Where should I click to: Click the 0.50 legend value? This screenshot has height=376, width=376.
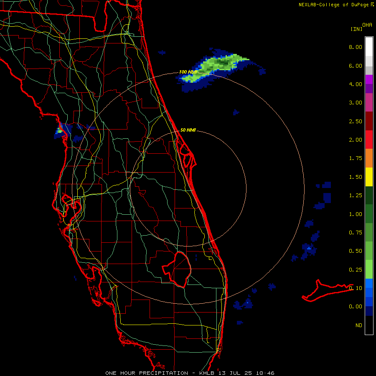pyautogui.click(x=356, y=251)
